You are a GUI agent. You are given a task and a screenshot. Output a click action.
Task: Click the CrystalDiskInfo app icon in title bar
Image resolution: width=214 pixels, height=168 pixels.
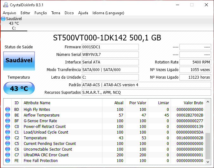click(6, 5)
